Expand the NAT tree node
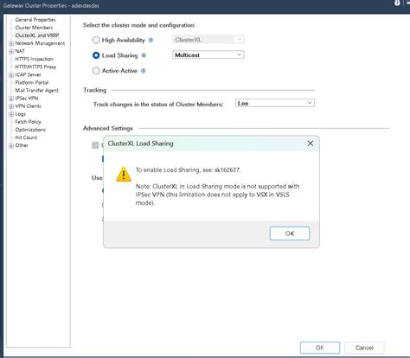 tap(11, 51)
